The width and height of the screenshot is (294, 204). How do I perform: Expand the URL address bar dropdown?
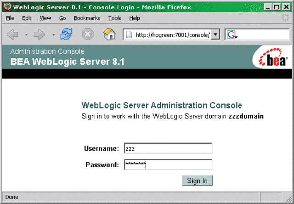[215, 35]
